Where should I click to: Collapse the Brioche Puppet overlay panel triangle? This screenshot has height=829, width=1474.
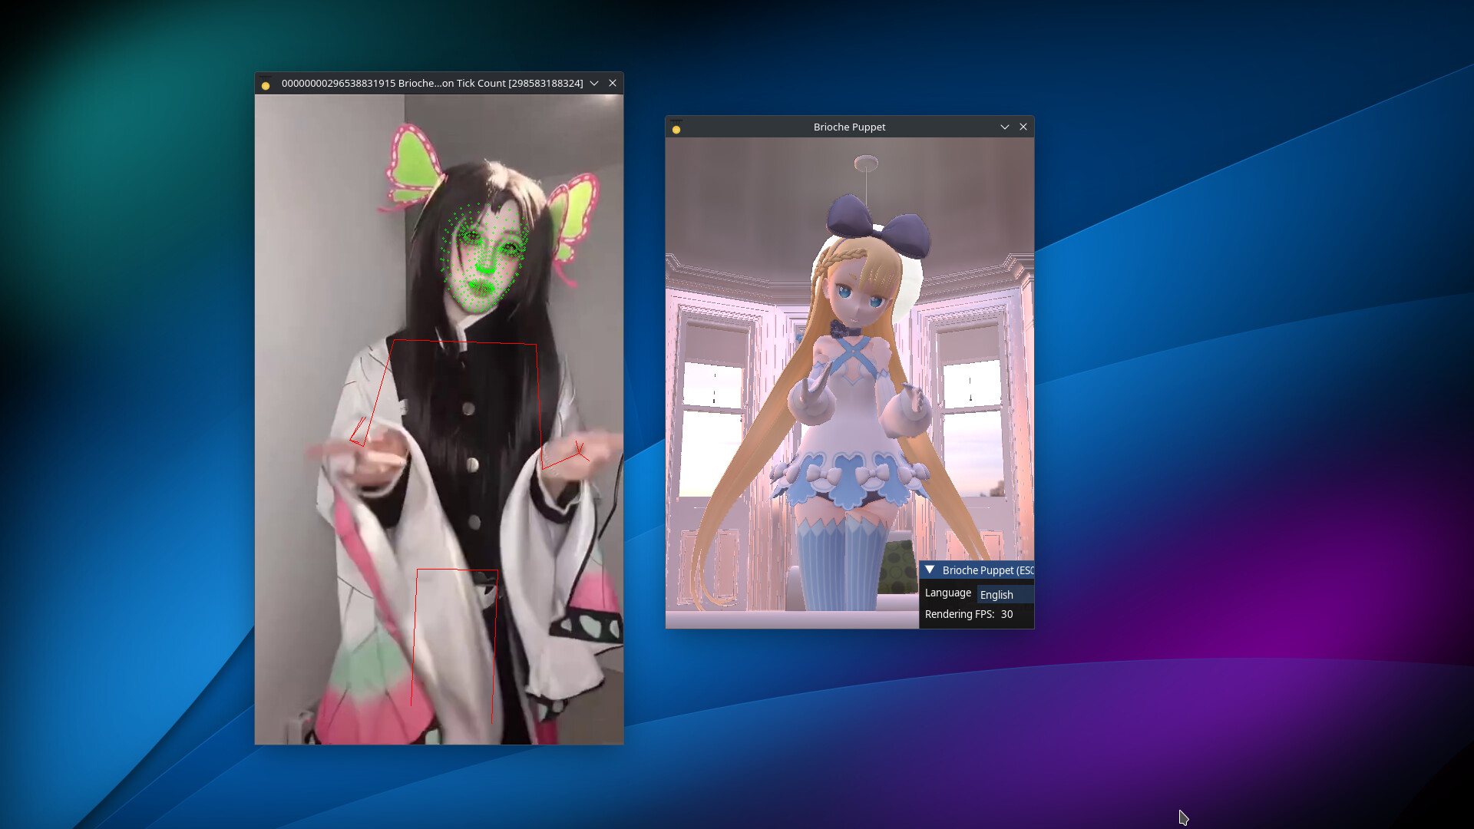pyautogui.click(x=930, y=570)
